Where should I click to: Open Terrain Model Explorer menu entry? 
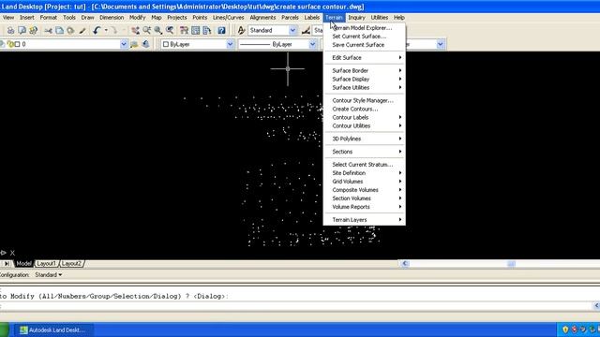click(x=365, y=28)
